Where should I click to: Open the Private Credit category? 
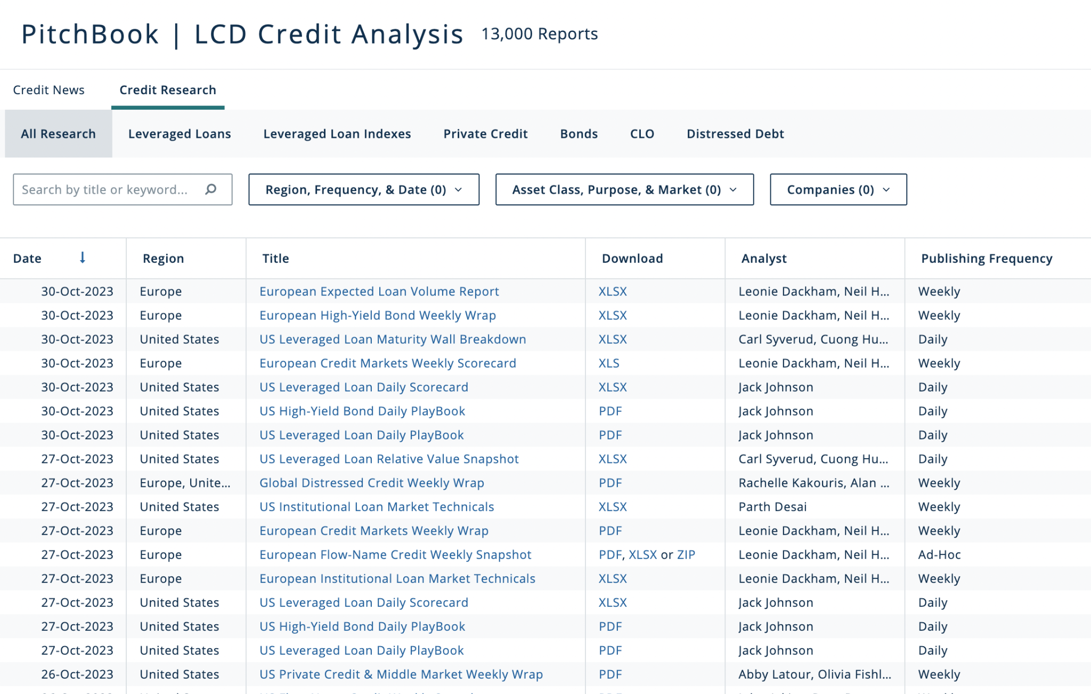(x=485, y=134)
